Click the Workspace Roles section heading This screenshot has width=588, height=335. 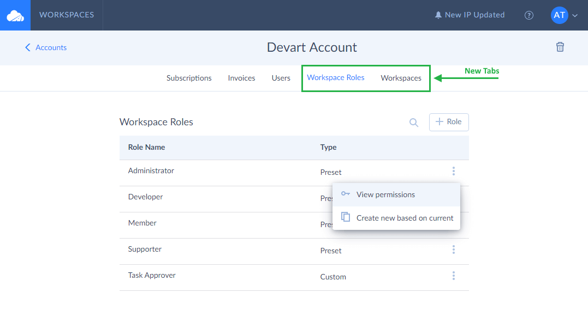click(156, 122)
